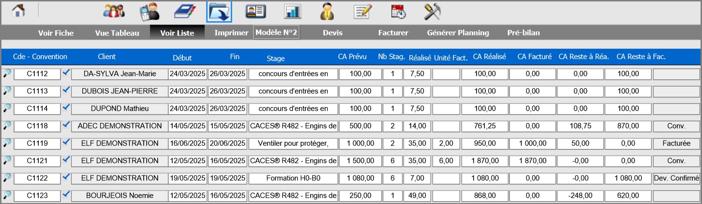Open the magnifier for convention C1114

7,108
